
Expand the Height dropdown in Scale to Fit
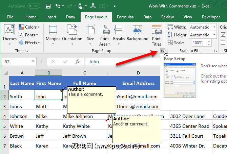click(214, 35)
